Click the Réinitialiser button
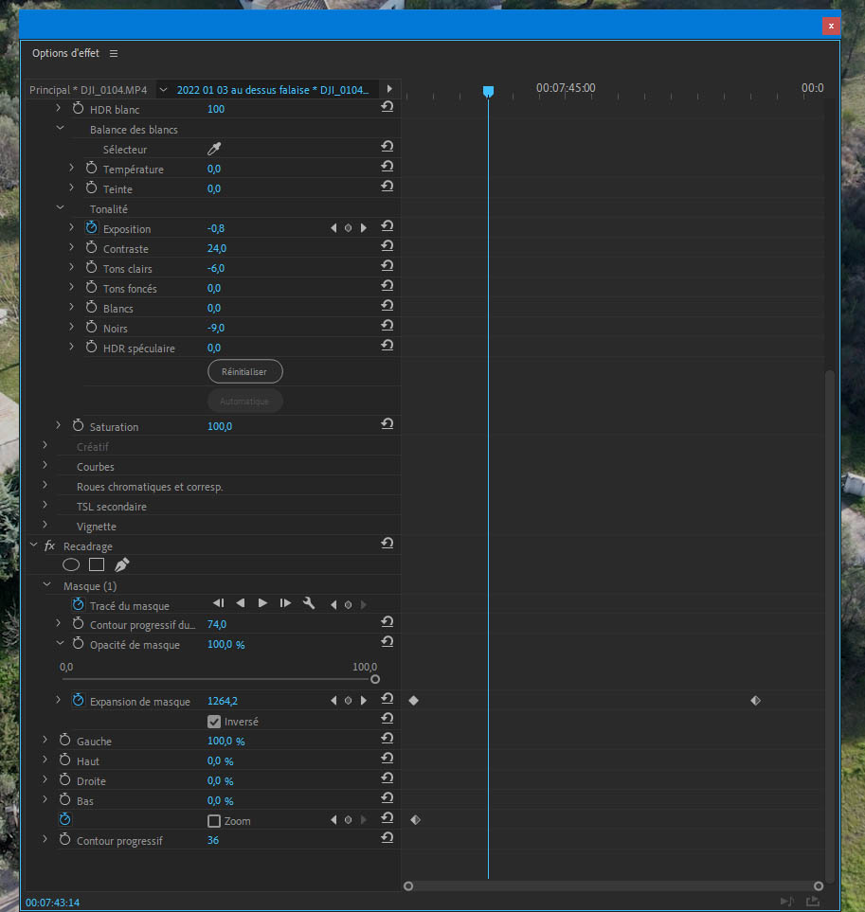865x912 pixels. [x=244, y=371]
